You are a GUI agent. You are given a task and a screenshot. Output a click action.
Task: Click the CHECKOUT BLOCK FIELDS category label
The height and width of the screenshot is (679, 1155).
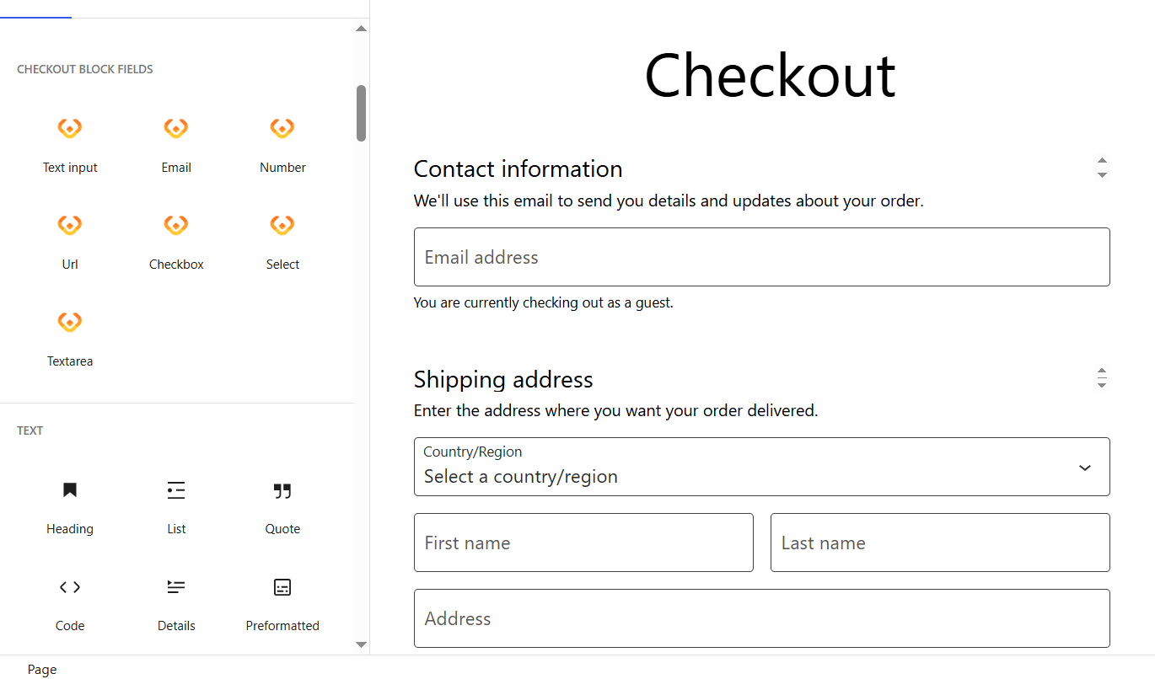point(85,69)
